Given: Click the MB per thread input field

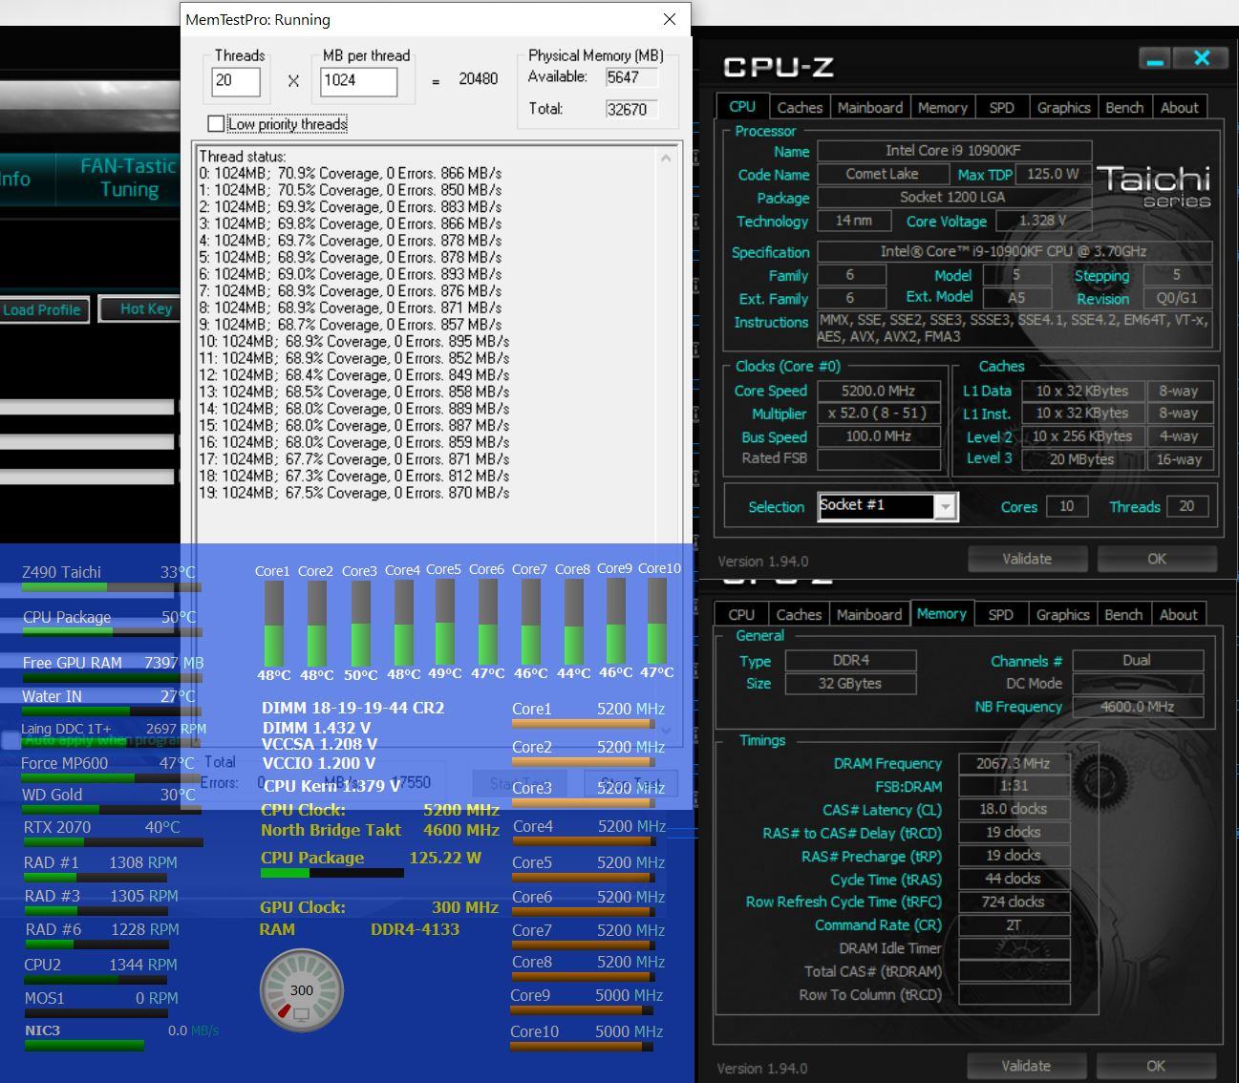Looking at the screenshot, I should pos(358,80).
